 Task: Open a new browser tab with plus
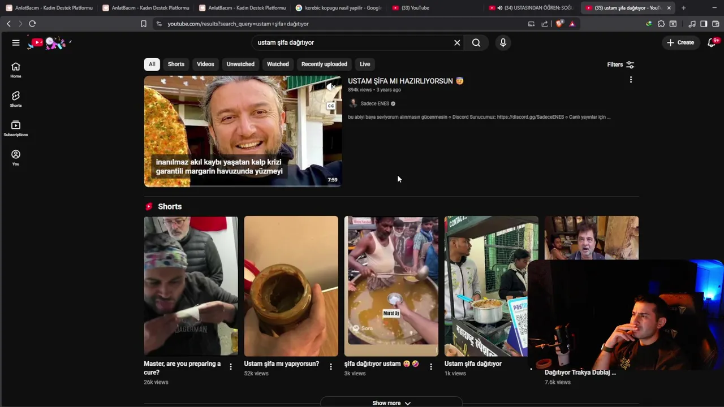683,8
